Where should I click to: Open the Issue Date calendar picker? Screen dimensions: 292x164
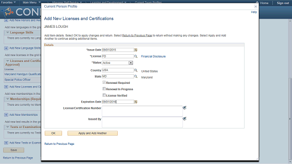coord(136,50)
